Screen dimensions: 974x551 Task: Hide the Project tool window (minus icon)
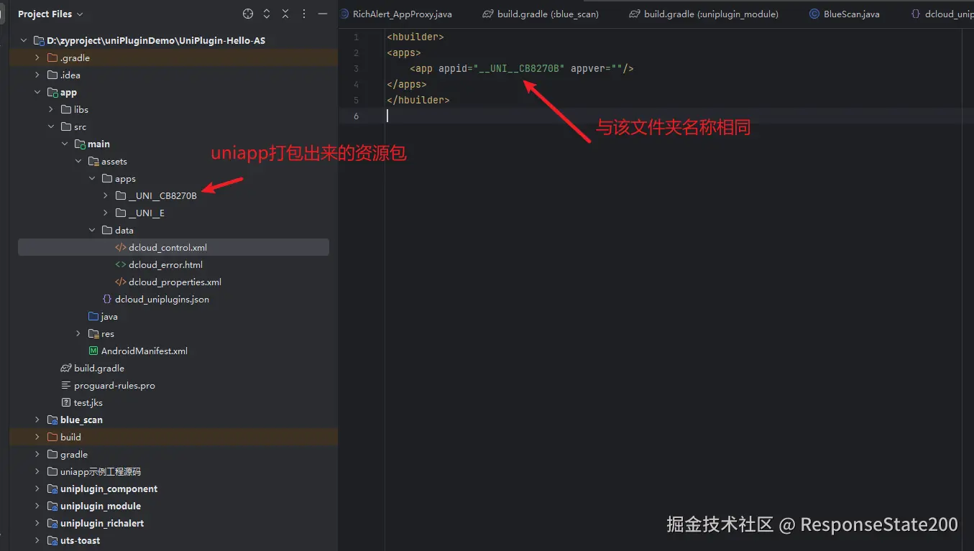click(x=323, y=14)
